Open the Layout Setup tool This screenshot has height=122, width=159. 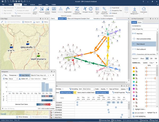35,11
